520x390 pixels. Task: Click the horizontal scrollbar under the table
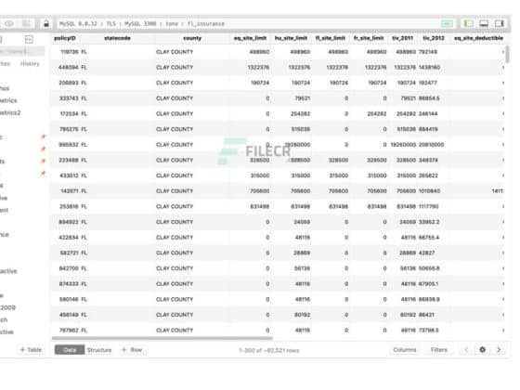[162, 339]
